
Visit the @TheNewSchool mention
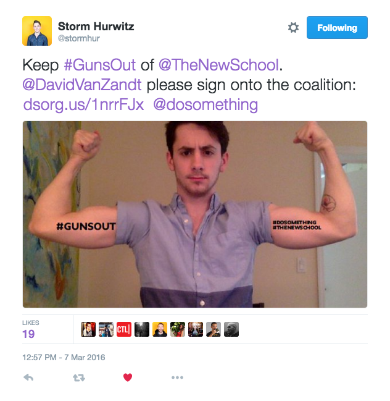(219, 65)
